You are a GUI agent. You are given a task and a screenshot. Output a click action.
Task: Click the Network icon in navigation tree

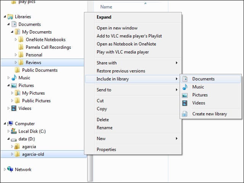point(10,169)
